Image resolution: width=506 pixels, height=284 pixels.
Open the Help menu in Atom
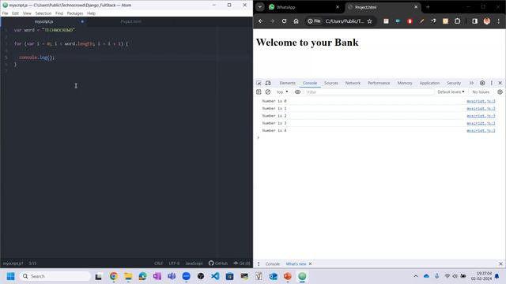tap(92, 13)
